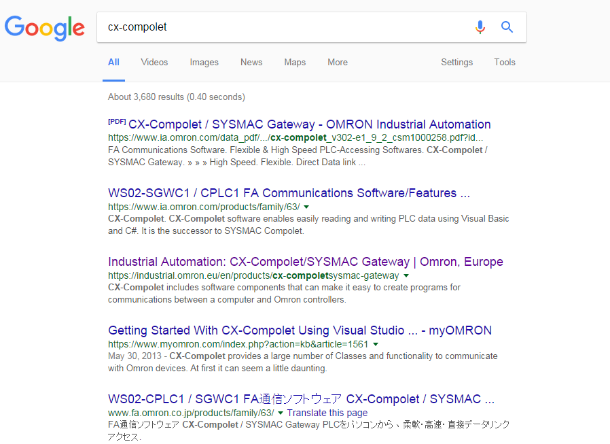Open the Japanese WS02-CPLC1 FA result

(x=301, y=399)
